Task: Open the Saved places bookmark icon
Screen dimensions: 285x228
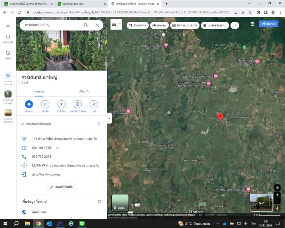Action: coord(8,37)
